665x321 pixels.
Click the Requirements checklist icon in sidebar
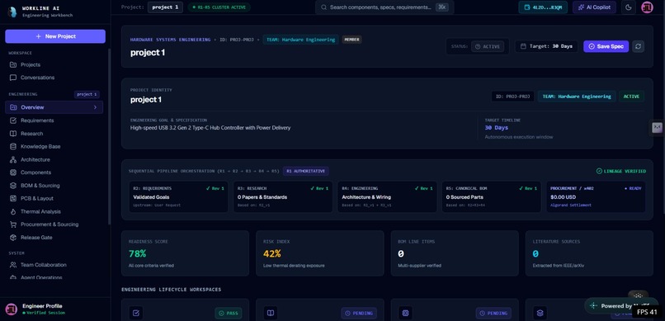pyautogui.click(x=13, y=120)
